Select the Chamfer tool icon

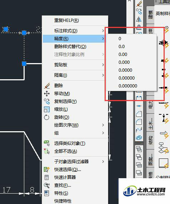[x=139, y=114]
